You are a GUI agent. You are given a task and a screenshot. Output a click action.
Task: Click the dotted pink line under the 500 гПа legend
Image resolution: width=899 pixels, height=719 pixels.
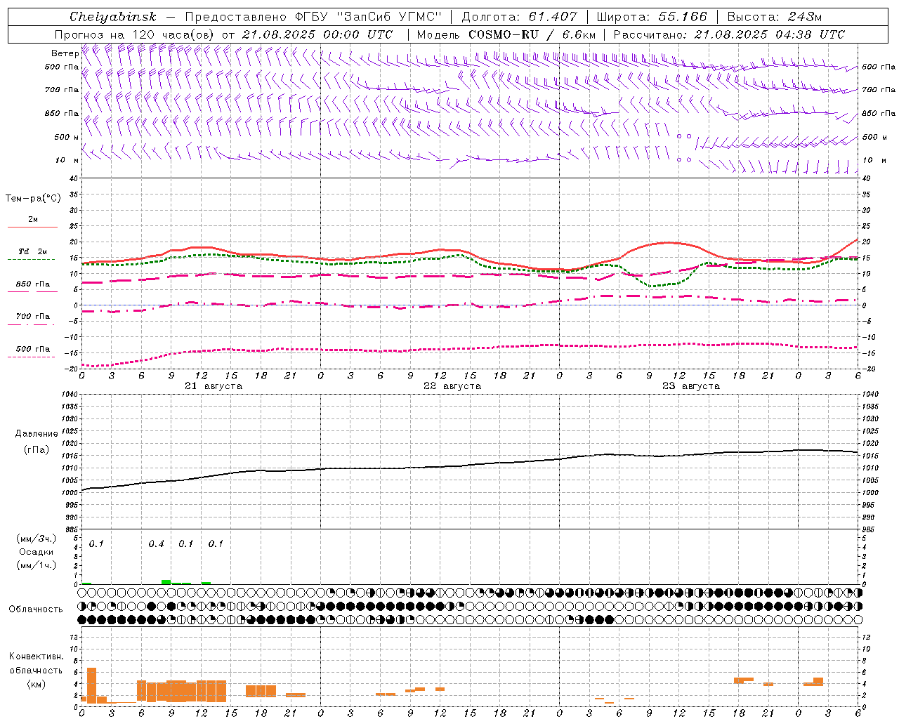point(31,357)
